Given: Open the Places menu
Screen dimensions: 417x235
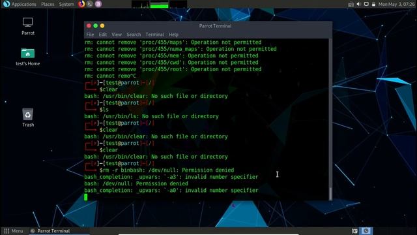Looking at the screenshot, I should [48, 5].
